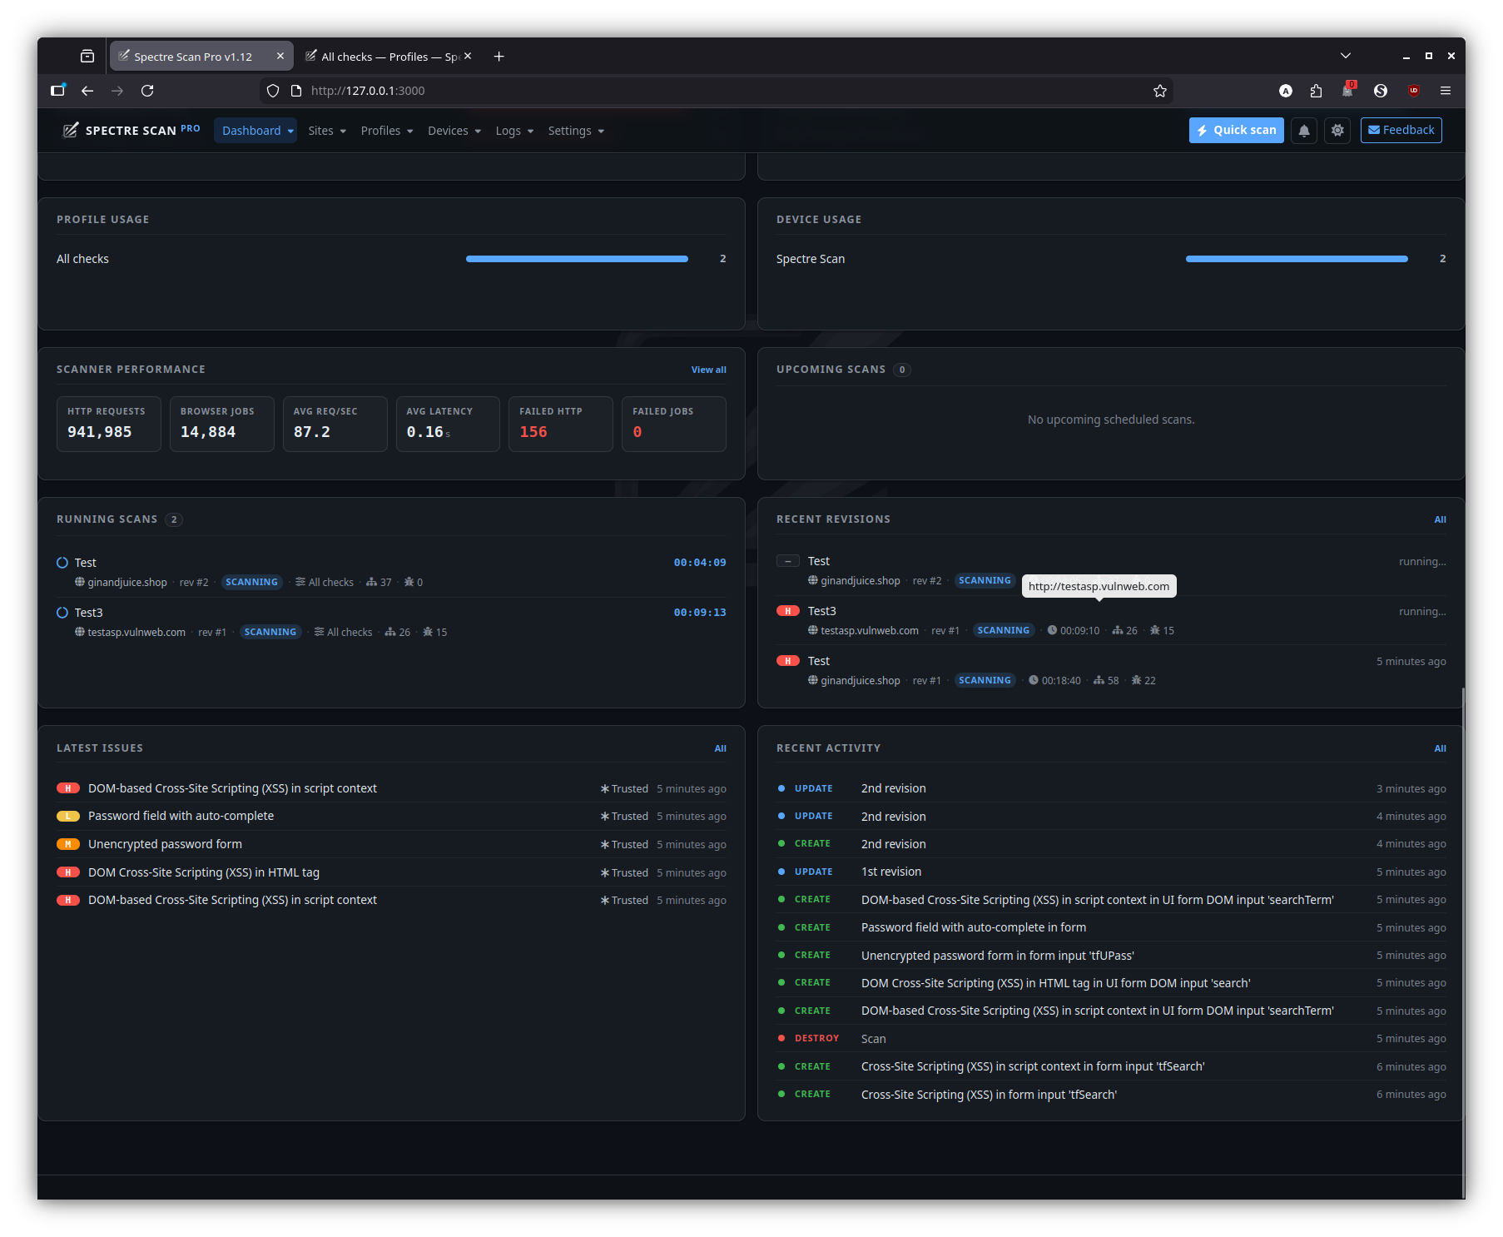Click the running spinner icon beside Test3
1503x1237 pixels.
(x=62, y=613)
